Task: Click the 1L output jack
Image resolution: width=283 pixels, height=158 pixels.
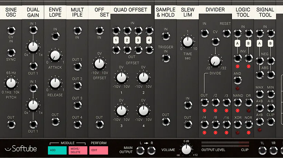Action: click(262, 150)
